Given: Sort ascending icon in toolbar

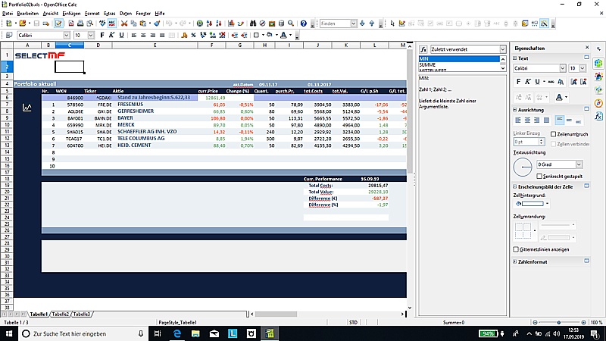Looking at the screenshot, I should click(x=210, y=23).
